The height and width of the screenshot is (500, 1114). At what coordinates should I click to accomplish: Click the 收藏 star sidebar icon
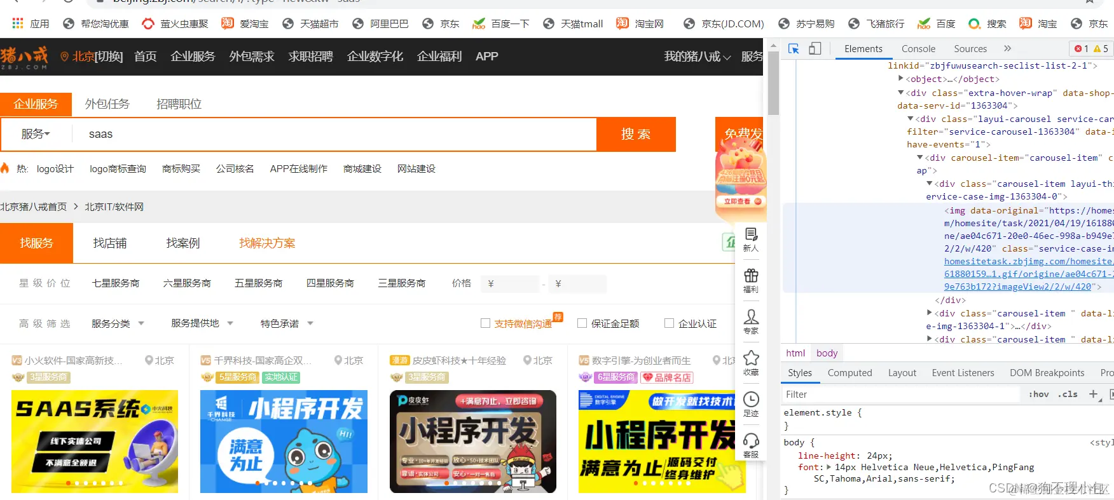coord(751,363)
